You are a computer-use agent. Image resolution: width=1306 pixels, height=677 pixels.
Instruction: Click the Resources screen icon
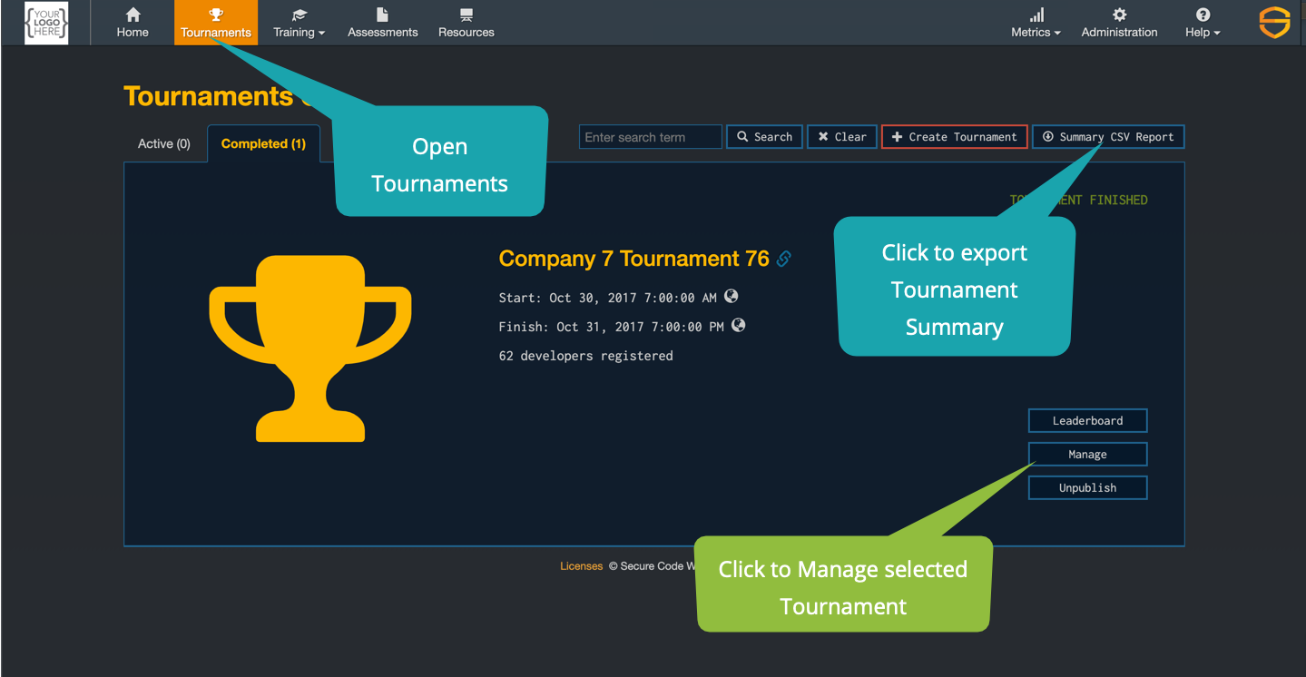(466, 14)
